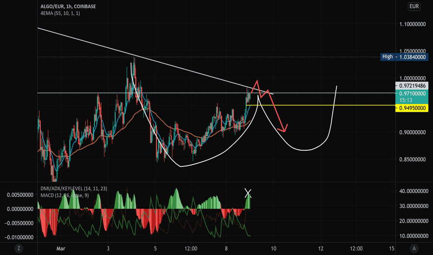
Task: Click the 8 date on time axis
Action: [x=226, y=249]
